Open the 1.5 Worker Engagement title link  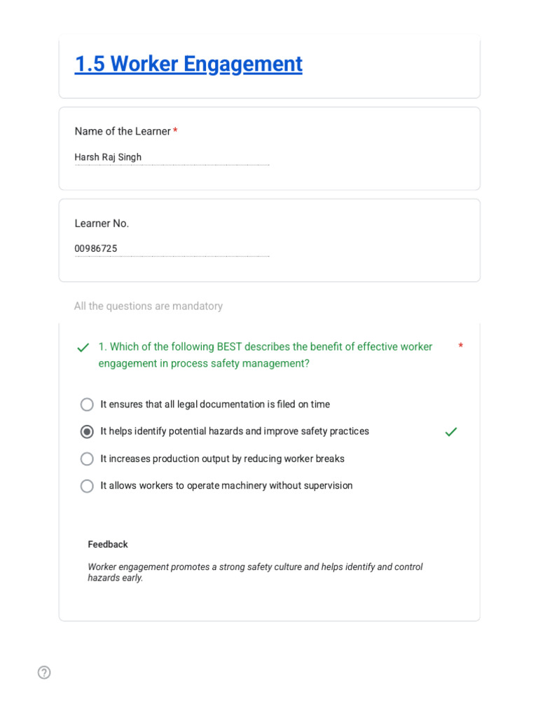click(x=188, y=64)
